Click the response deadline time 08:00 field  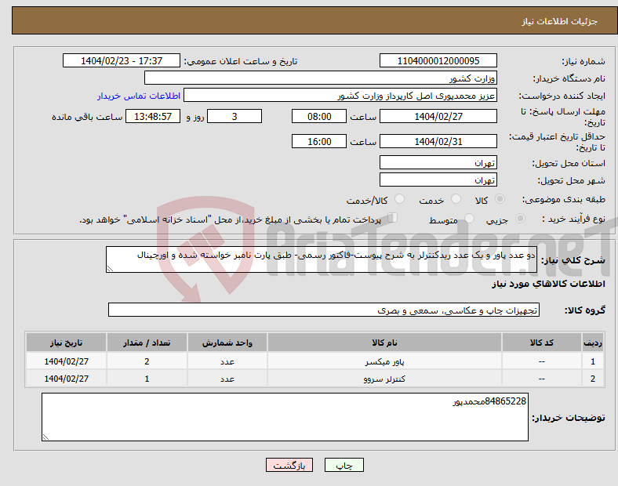pos(319,116)
